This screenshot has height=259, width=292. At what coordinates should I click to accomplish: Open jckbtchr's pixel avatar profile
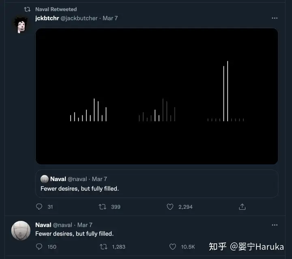(x=21, y=25)
